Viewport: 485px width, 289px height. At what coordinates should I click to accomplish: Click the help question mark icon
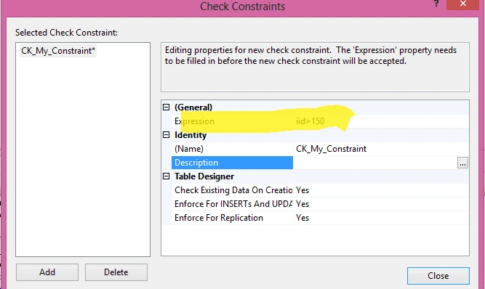pos(436,4)
